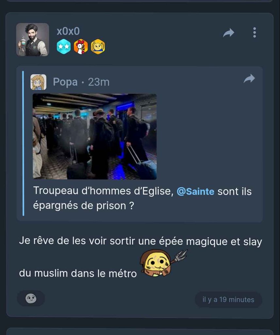
Task: Open the three-dot post options menu
Action: (x=255, y=32)
